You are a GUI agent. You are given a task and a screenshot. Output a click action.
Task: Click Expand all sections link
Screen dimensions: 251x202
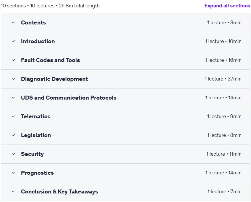[227, 6]
